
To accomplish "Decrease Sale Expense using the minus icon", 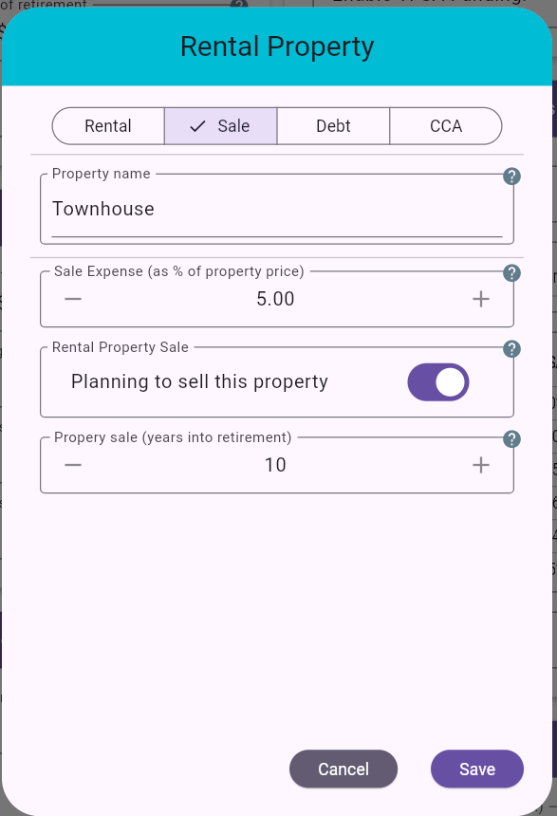I will point(73,298).
